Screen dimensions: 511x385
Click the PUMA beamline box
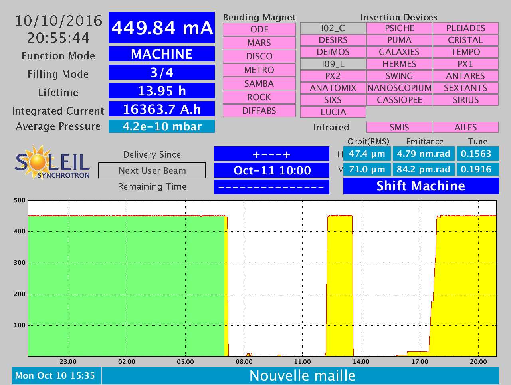(x=399, y=40)
